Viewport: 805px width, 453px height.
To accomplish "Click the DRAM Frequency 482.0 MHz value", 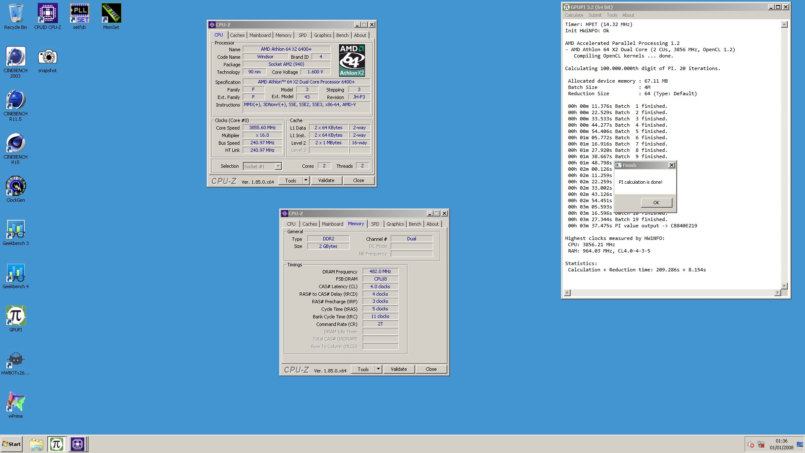I will pos(380,271).
